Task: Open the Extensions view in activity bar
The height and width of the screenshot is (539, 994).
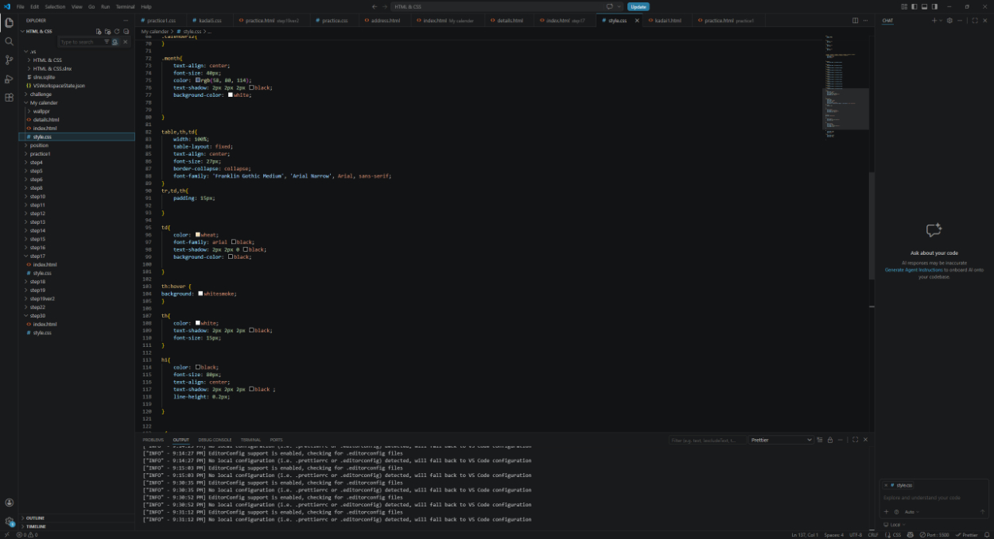Action: pos(9,98)
